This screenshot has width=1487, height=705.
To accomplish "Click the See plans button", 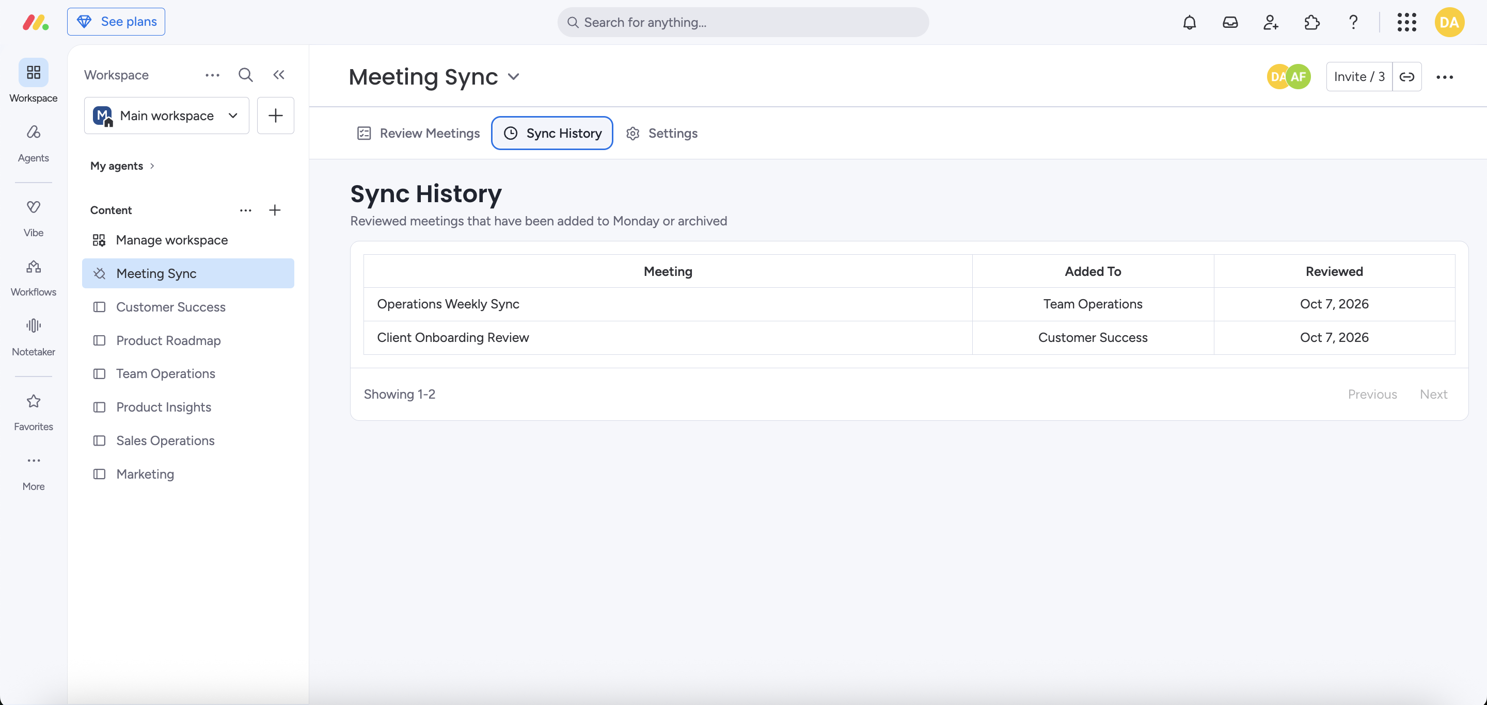I will pyautogui.click(x=116, y=22).
